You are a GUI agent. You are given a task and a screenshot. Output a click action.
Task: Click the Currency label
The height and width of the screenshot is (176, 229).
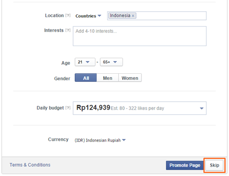pyautogui.click(x=58, y=139)
